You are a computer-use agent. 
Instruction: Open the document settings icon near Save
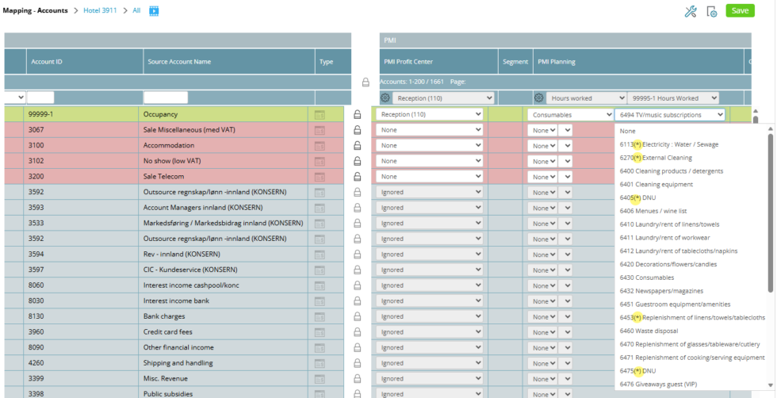pyautogui.click(x=712, y=12)
